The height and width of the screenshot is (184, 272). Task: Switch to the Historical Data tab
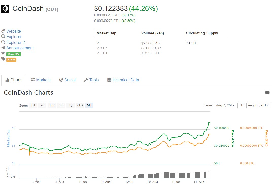[x=123, y=80]
